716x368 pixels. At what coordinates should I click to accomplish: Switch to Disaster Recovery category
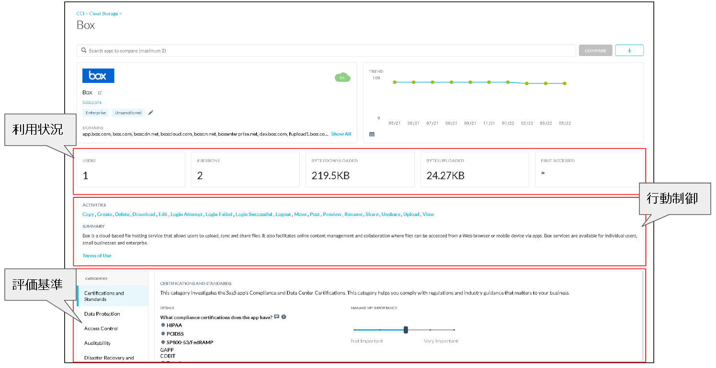(x=109, y=357)
